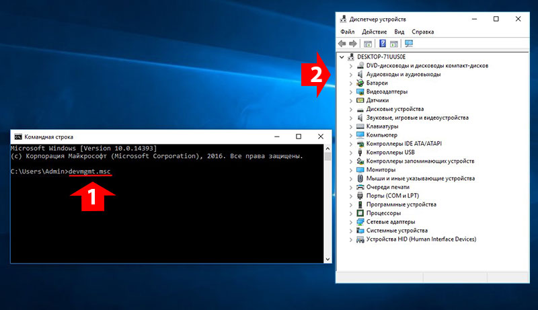Open the Действие menu

pos(374,32)
